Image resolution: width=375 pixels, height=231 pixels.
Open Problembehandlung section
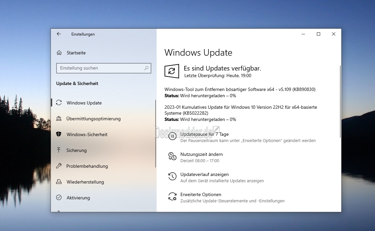tap(87, 166)
